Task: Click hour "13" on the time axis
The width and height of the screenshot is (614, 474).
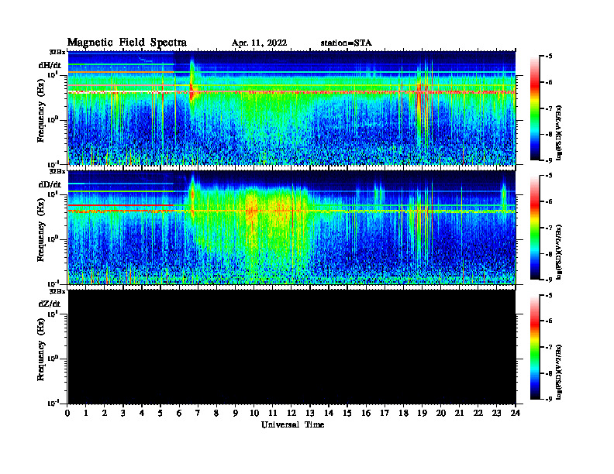Action: point(310,414)
